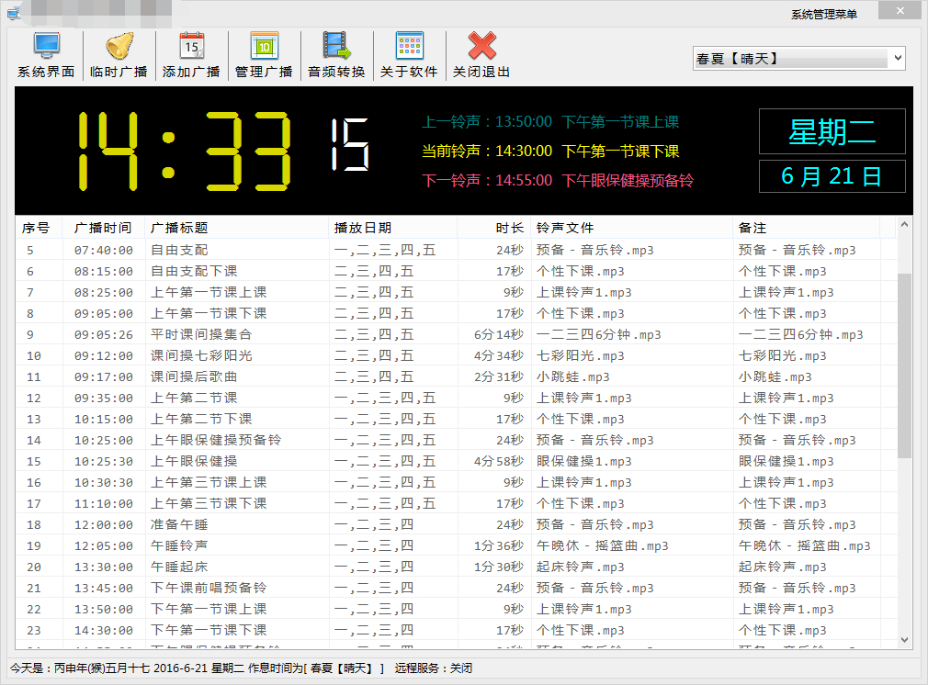This screenshot has height=685, width=928.
Task: Select the 准备午睡 broadcast entry
Action: point(230,524)
